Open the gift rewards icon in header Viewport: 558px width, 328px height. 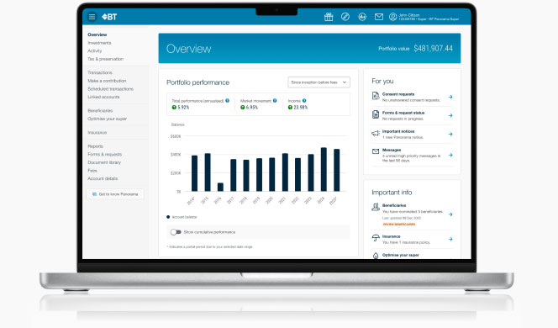pyautogui.click(x=329, y=17)
